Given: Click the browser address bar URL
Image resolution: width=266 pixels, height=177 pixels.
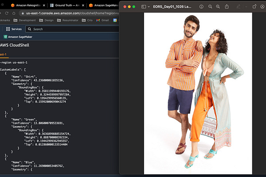Looking at the screenshot, I should [72, 13].
